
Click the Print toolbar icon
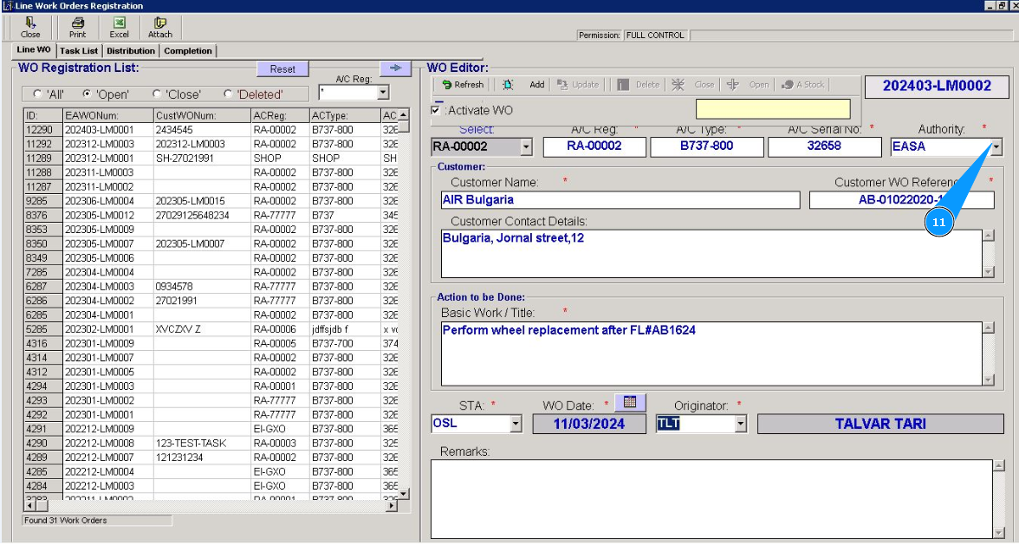pos(78,27)
